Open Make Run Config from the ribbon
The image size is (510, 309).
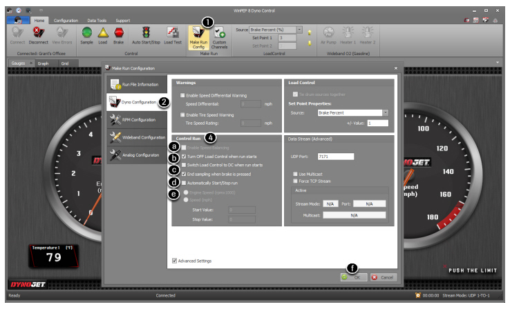[x=197, y=34]
